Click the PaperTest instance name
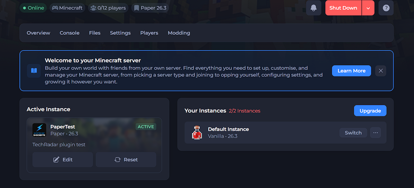414x188 pixels. point(63,127)
